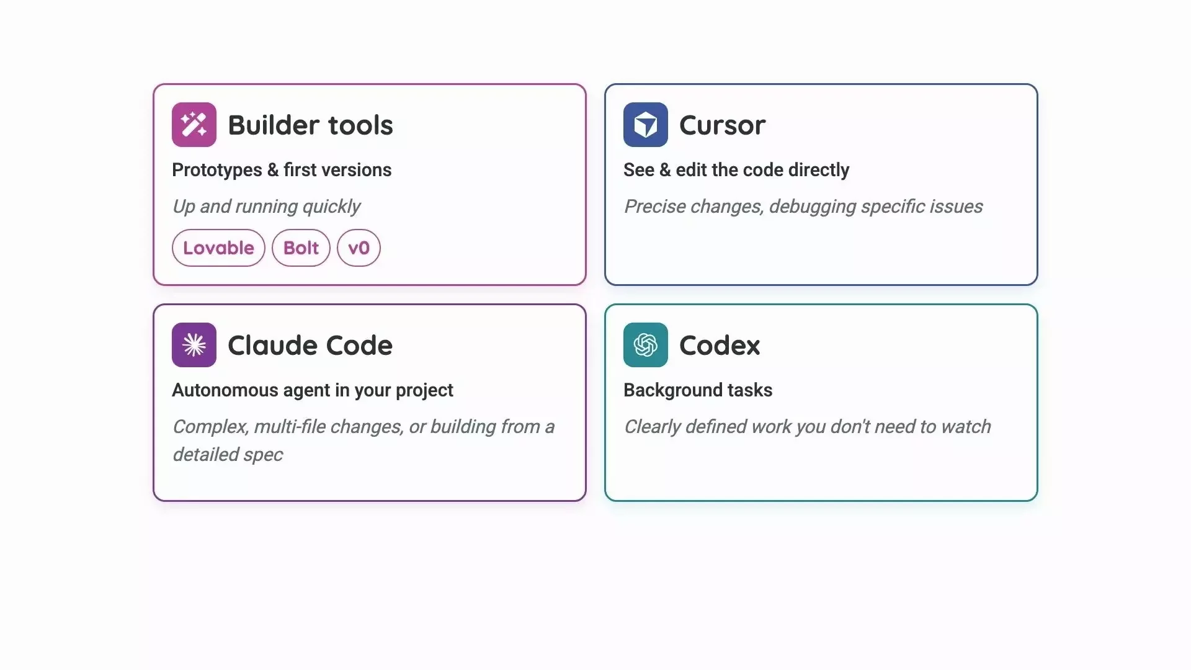Select the v0 tag pill
Viewport: 1191px width, 670px height.
tap(359, 248)
